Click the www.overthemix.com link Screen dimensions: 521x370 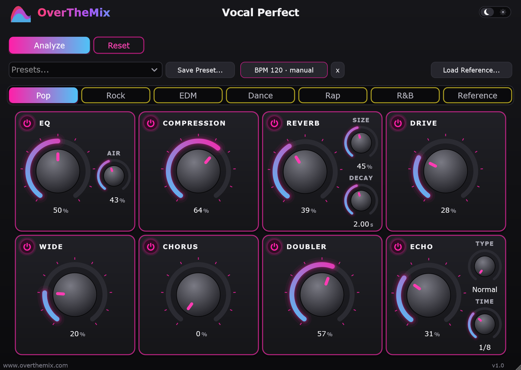pyautogui.click(x=36, y=365)
